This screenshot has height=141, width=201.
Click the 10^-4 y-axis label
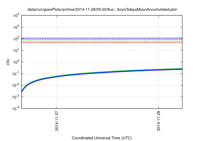pyautogui.click(x=16, y=109)
